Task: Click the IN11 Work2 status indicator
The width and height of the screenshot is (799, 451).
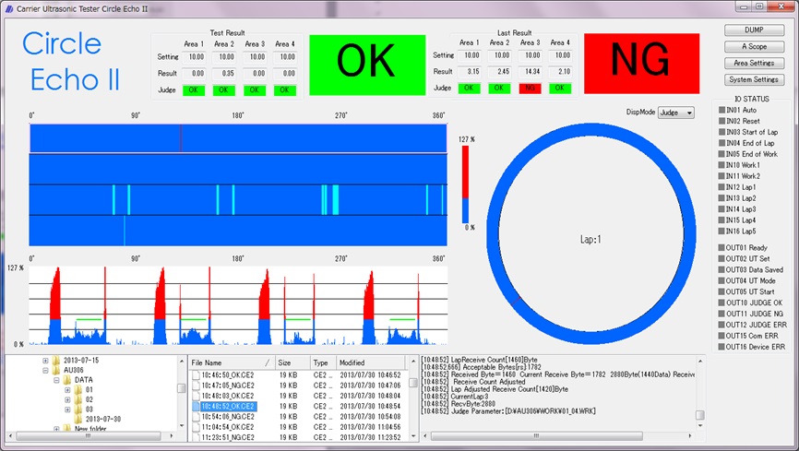Action: point(721,176)
